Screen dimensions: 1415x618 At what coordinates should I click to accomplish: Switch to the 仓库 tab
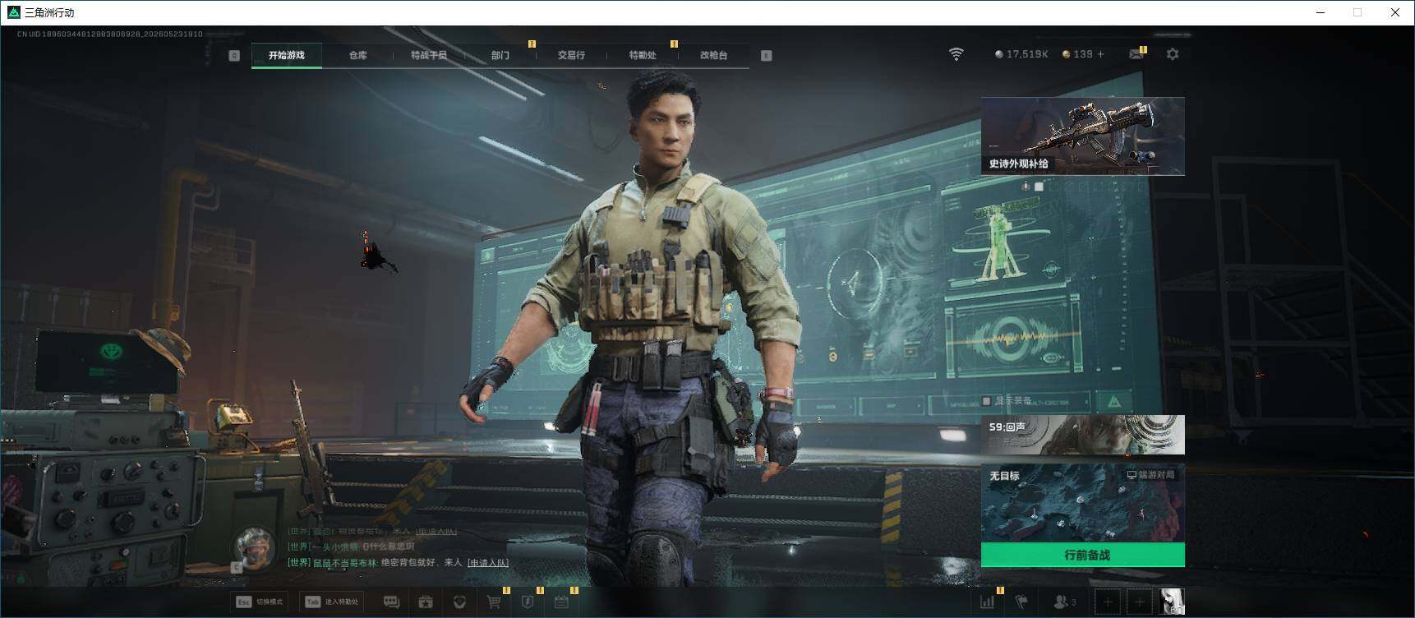click(357, 55)
